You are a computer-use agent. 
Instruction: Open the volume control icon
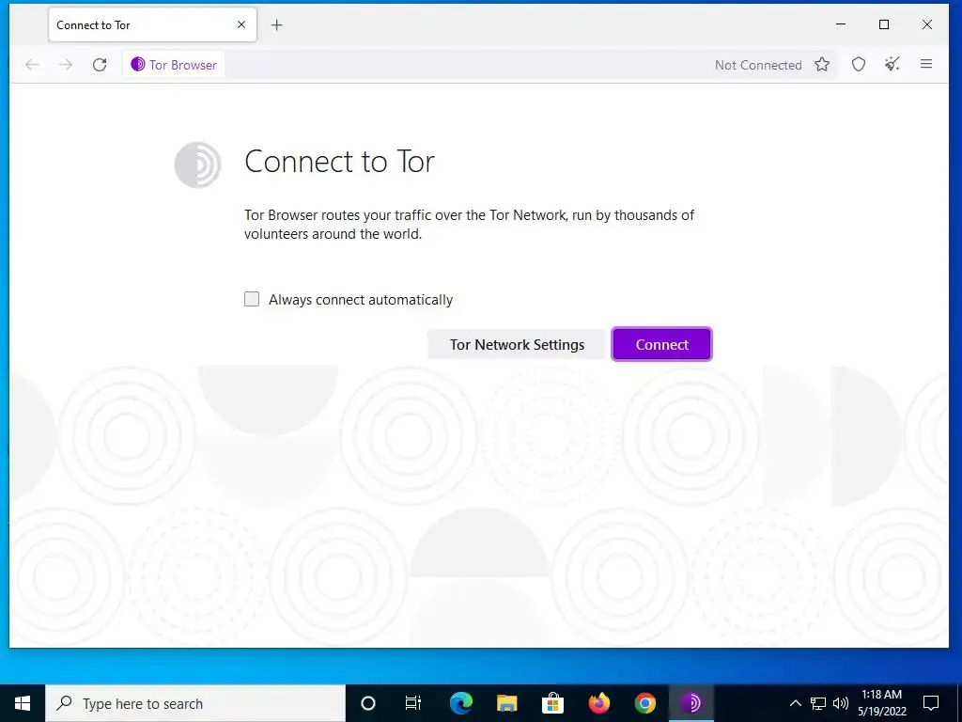point(841,703)
